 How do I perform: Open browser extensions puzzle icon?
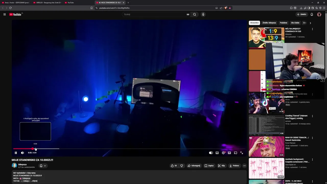[291, 8]
